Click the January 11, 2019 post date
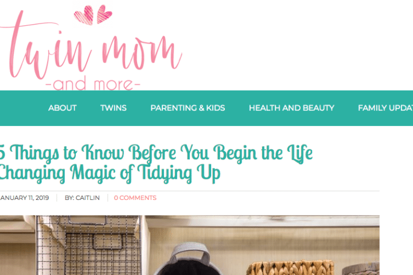Screen dimensions: 413x275 pos(25,198)
